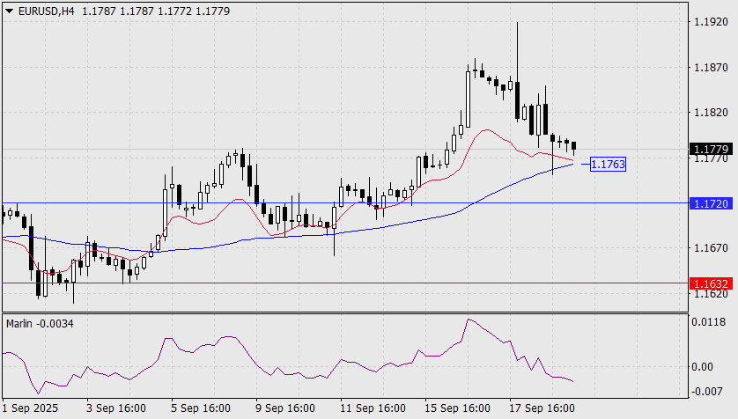This screenshot has width=738, height=419.
Task: Click the 1.1920 price scale value
Action: point(711,22)
